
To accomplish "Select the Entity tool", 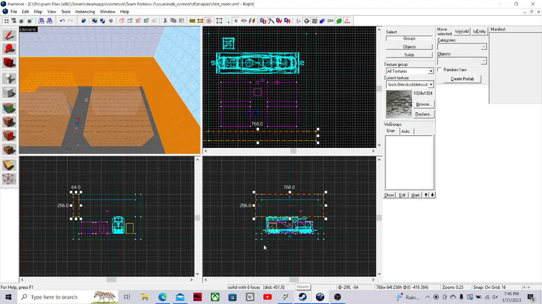I will 9,78.
